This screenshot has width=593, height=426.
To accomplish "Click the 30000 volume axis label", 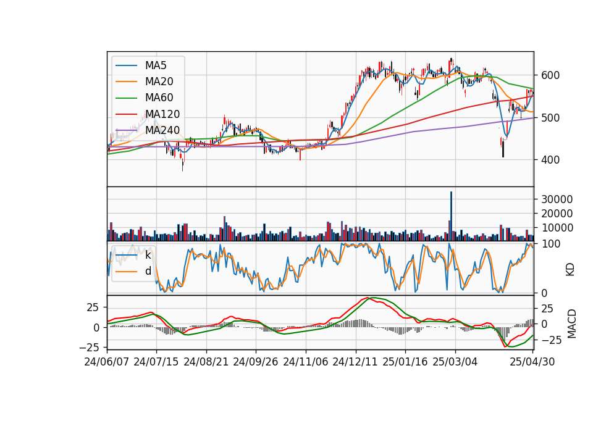I will pyautogui.click(x=557, y=199).
